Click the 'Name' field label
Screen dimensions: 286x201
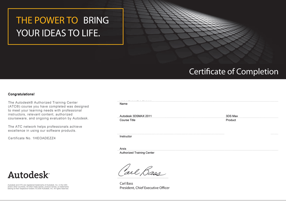click(x=124, y=104)
